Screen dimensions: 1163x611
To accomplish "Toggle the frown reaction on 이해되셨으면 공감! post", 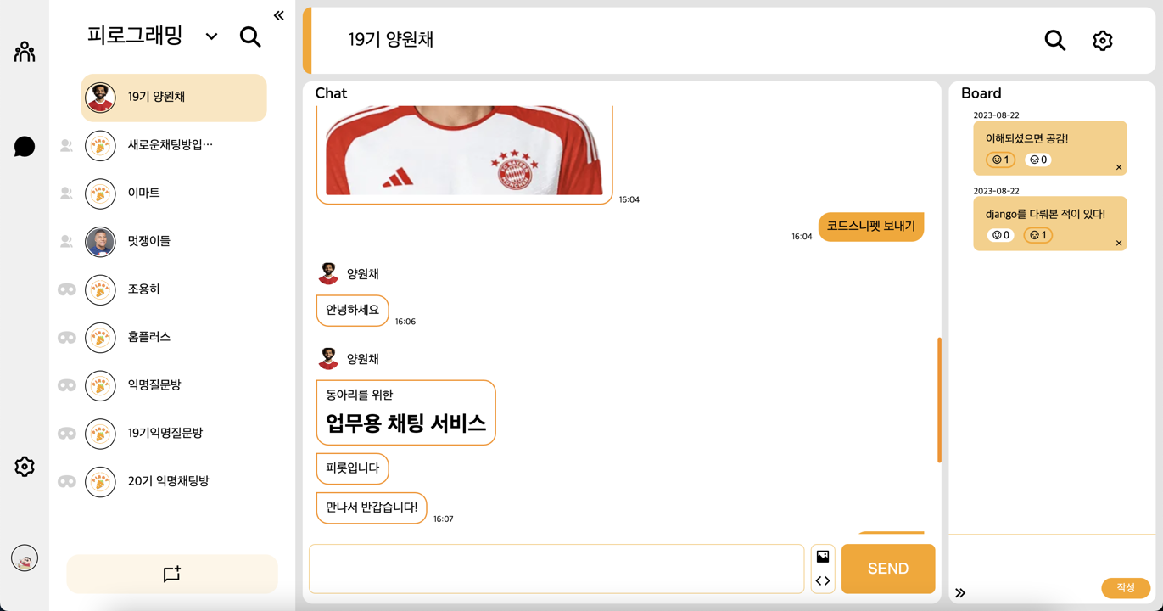I will point(1037,160).
